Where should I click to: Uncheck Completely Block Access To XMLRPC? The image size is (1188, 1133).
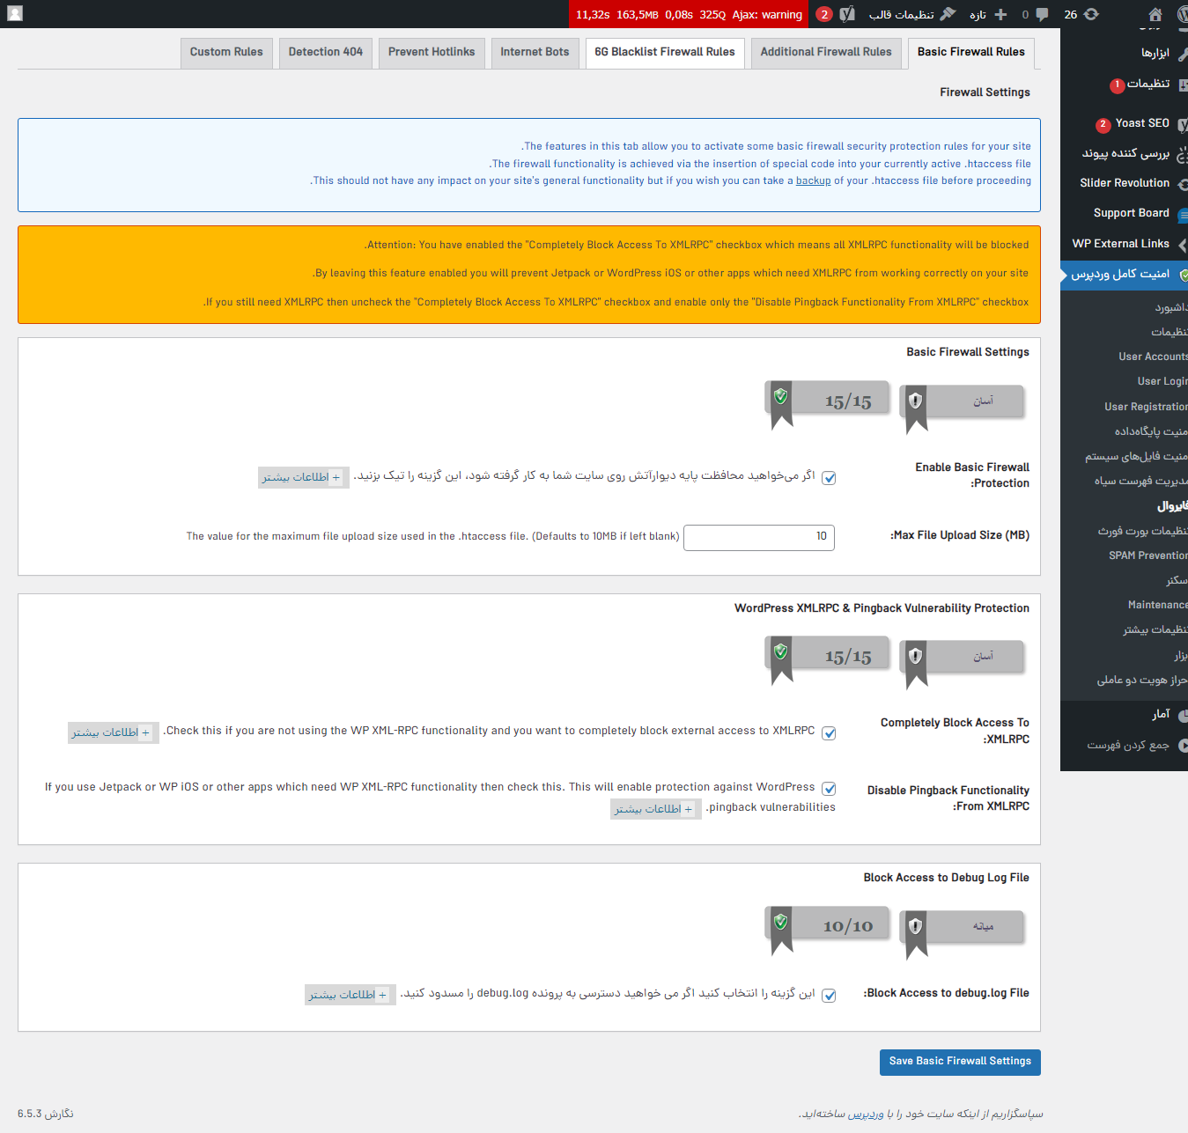pos(829,732)
